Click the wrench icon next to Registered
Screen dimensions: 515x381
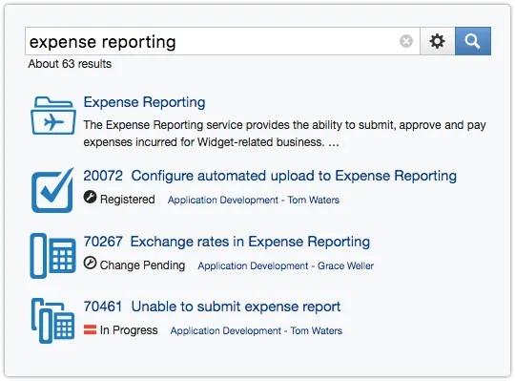click(x=90, y=198)
